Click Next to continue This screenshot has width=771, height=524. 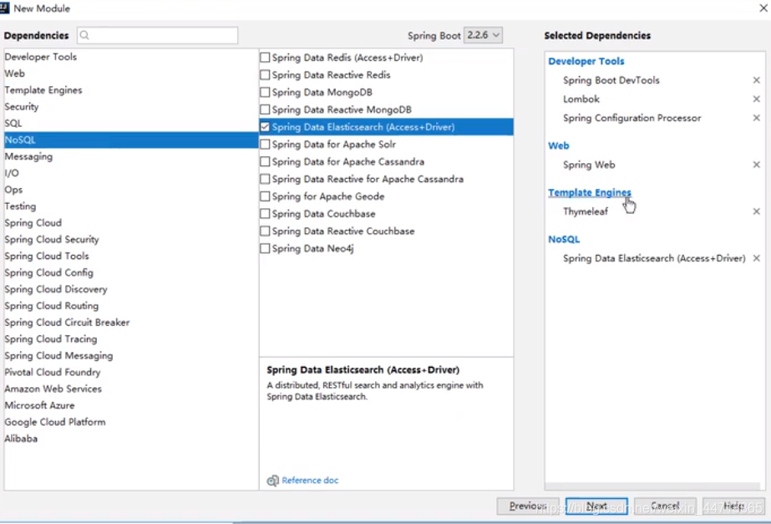coord(596,506)
